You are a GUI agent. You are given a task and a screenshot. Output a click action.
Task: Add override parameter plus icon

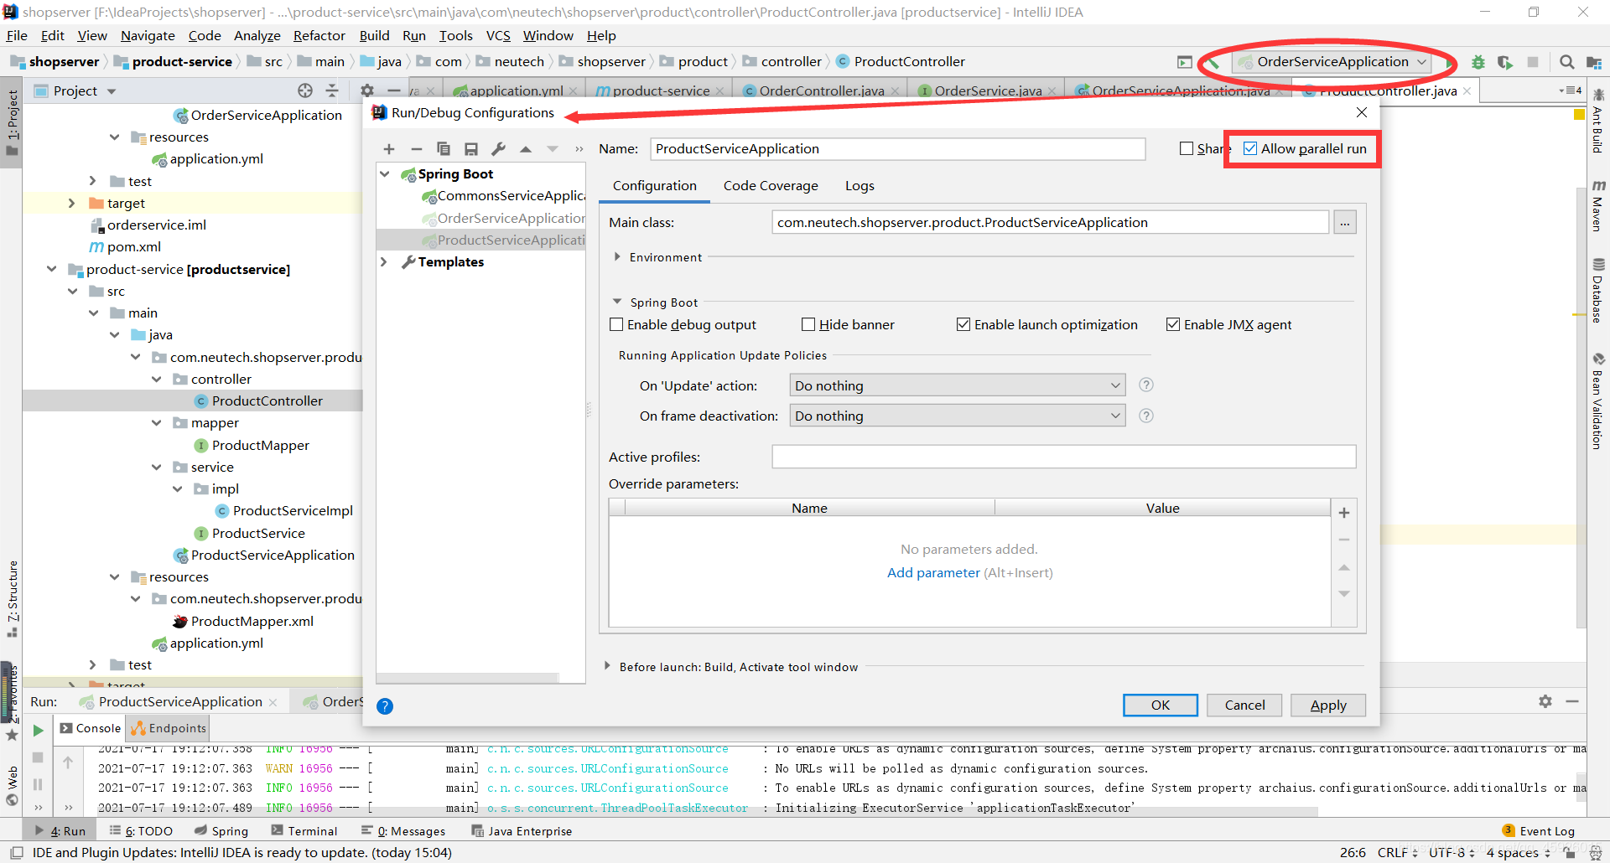coord(1344,513)
